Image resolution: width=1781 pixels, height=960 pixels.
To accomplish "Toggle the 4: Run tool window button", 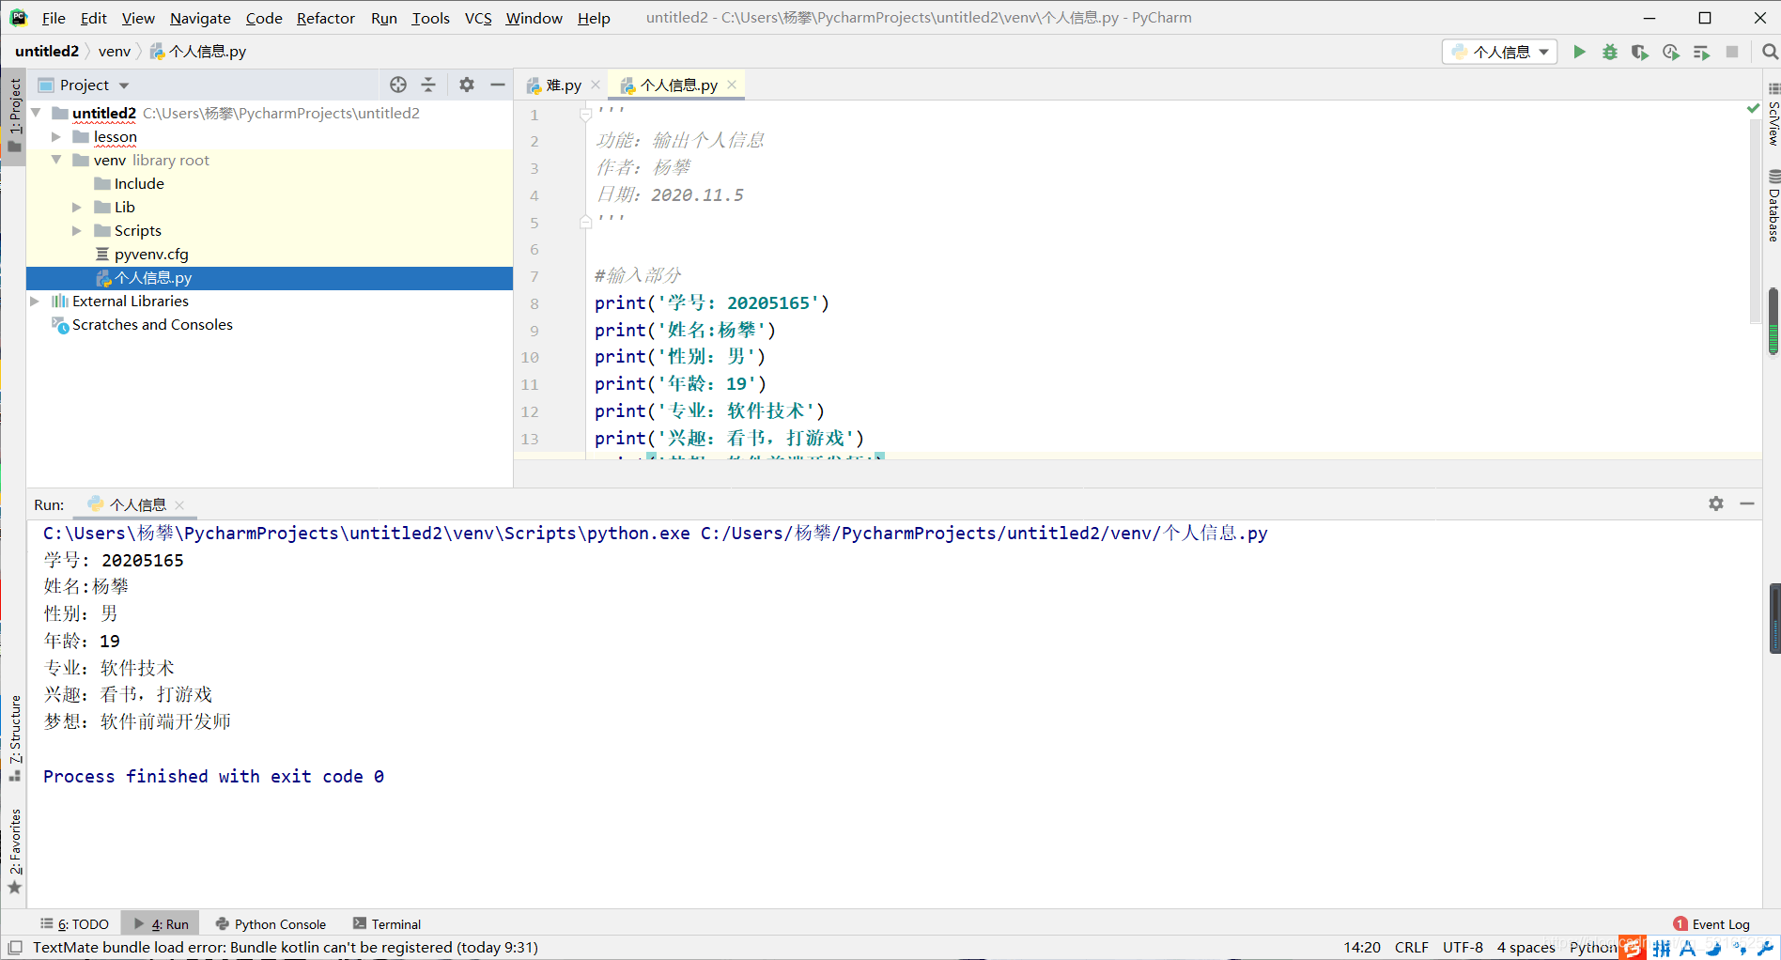I will pos(161,923).
